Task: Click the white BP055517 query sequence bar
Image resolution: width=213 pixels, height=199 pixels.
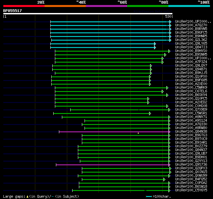Action: tap(88, 14)
